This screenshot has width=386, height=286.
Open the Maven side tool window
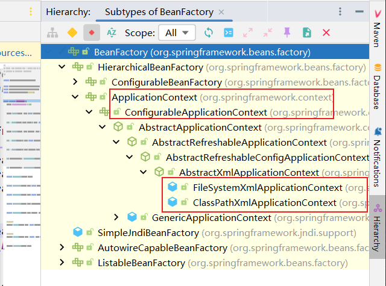(x=378, y=28)
